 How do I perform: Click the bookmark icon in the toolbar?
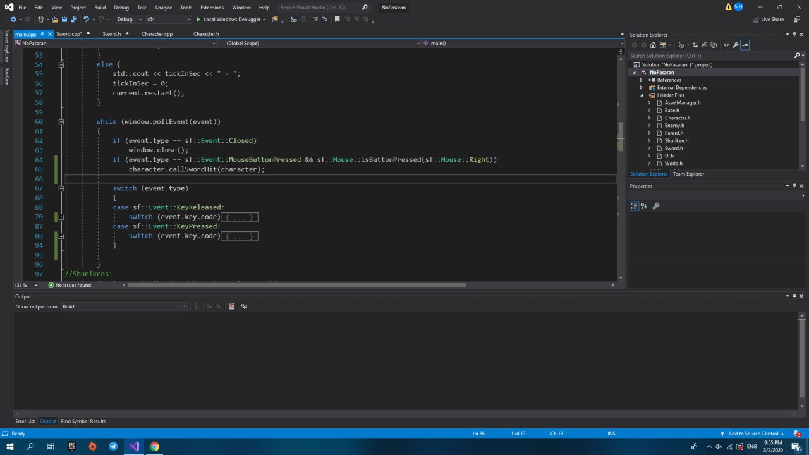337,20
